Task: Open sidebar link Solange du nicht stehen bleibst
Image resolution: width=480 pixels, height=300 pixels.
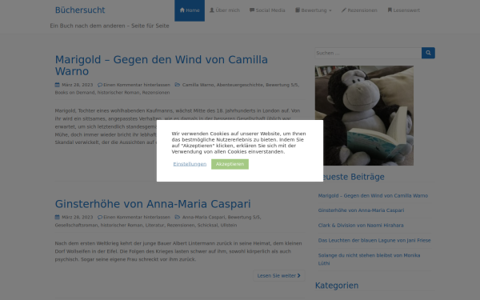Action: [x=369, y=259]
